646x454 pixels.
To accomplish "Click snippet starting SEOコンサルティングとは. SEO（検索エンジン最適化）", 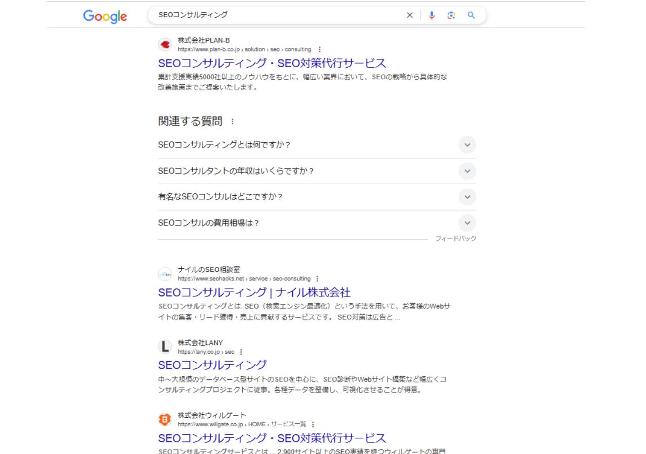I will 304,312.
